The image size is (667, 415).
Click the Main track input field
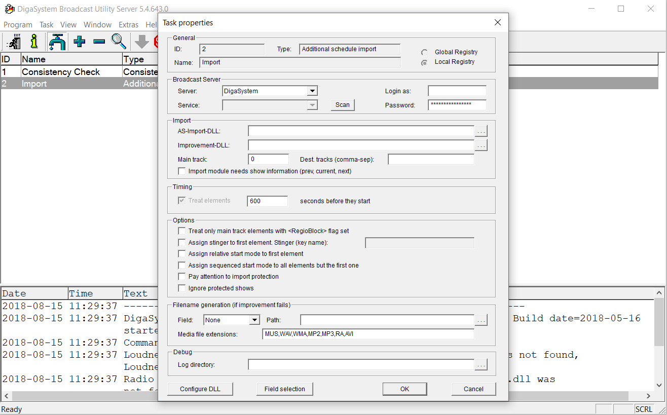[x=268, y=160]
